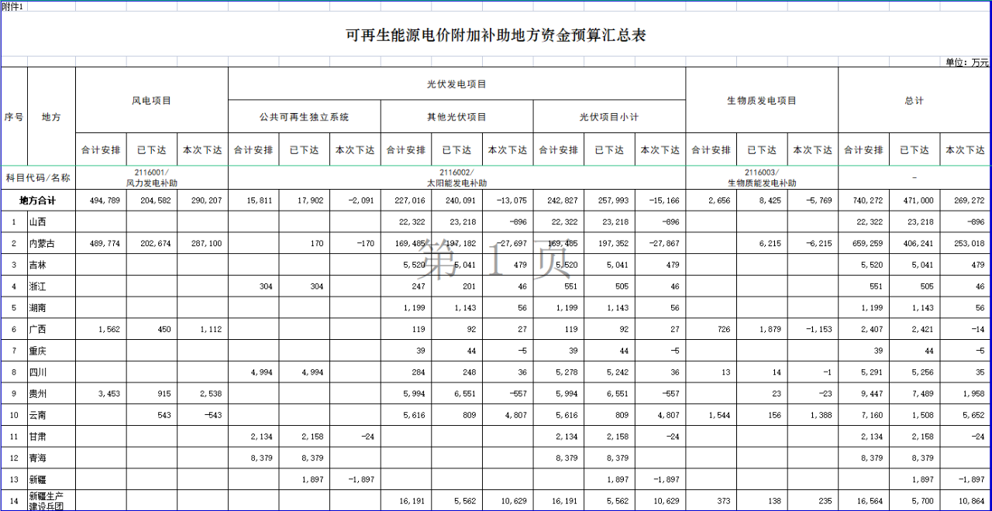Select the 总计 header cell

[914, 101]
